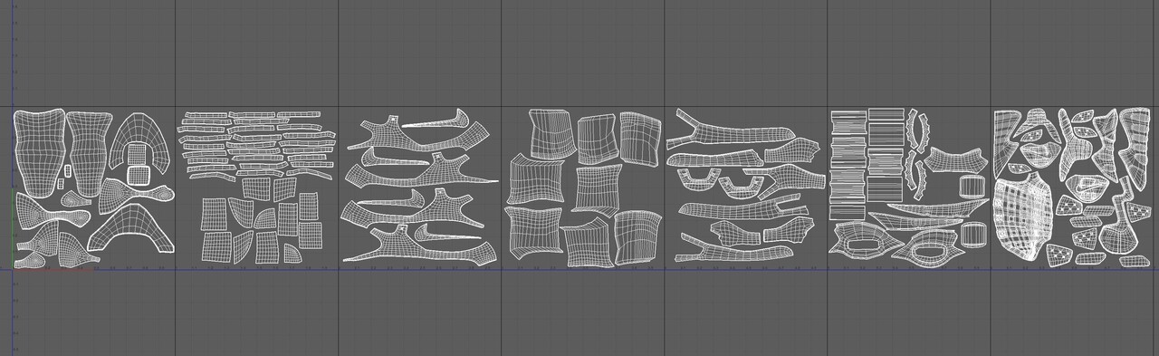Select the tall leftmost shell in first UV tile

tap(38, 152)
